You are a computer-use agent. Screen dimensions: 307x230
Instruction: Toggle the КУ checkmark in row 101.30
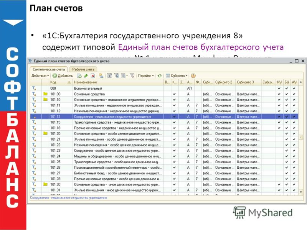(x=279, y=184)
